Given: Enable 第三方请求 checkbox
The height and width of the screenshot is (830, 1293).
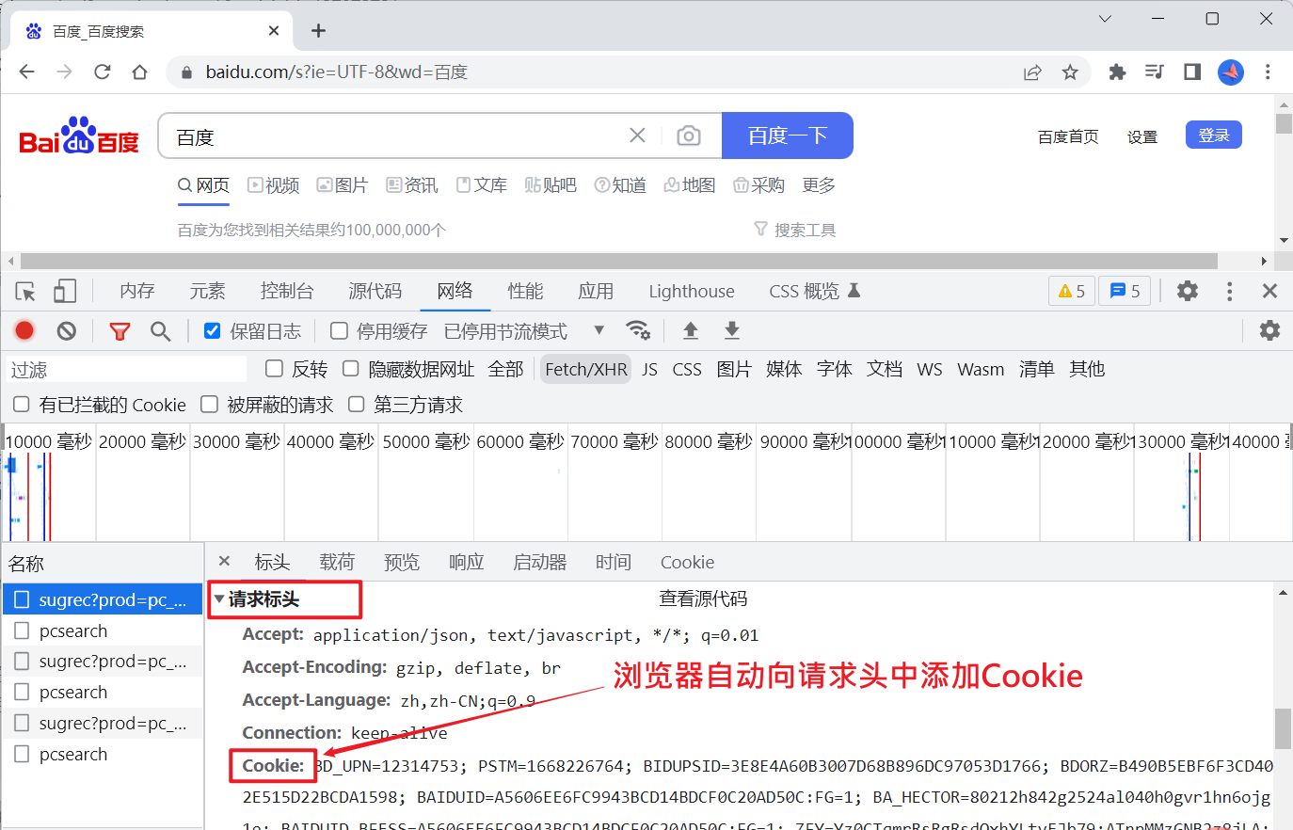Looking at the screenshot, I should coord(356,404).
